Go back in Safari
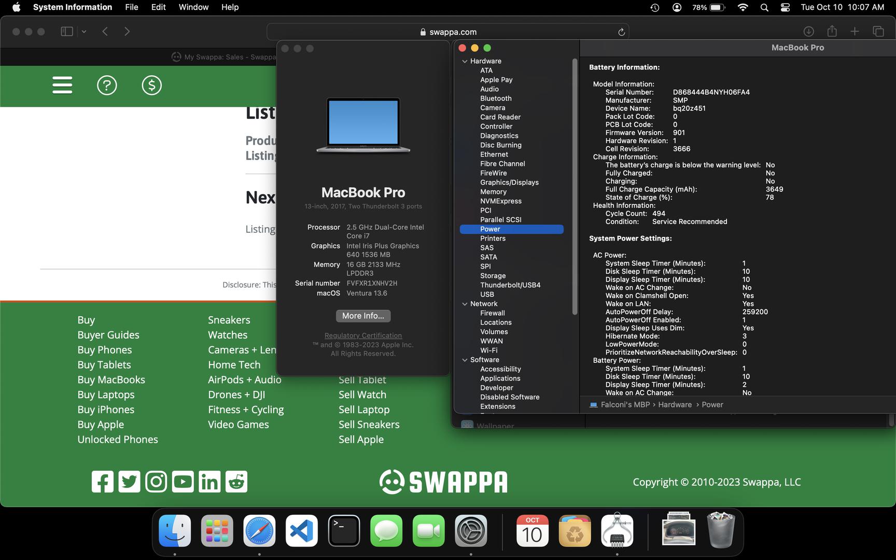Screen dimensions: 896x560 (x=105, y=32)
